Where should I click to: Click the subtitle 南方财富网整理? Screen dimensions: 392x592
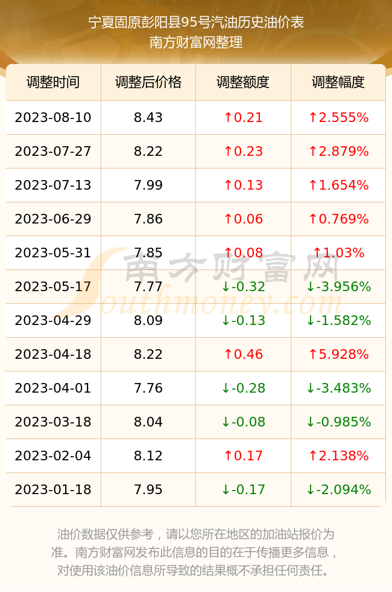coord(196,42)
